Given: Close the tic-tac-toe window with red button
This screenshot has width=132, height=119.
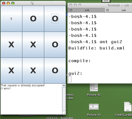Looking at the screenshot, I should click(4, 3).
